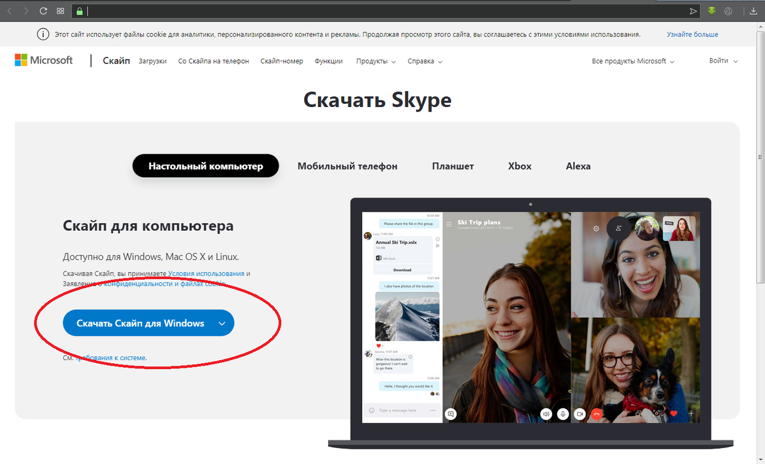Click the cookie notice info icon
This screenshot has height=464, width=765.
43,34
